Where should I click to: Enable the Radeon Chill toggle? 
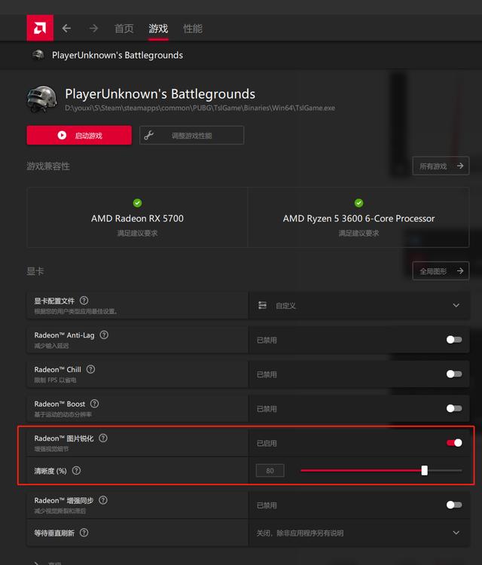pyautogui.click(x=453, y=374)
